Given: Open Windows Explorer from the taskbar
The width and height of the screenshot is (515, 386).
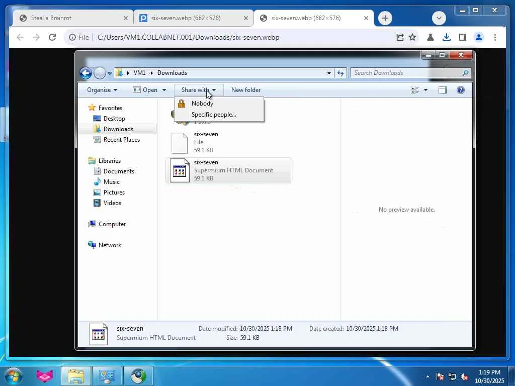Looking at the screenshot, I should (x=76, y=376).
